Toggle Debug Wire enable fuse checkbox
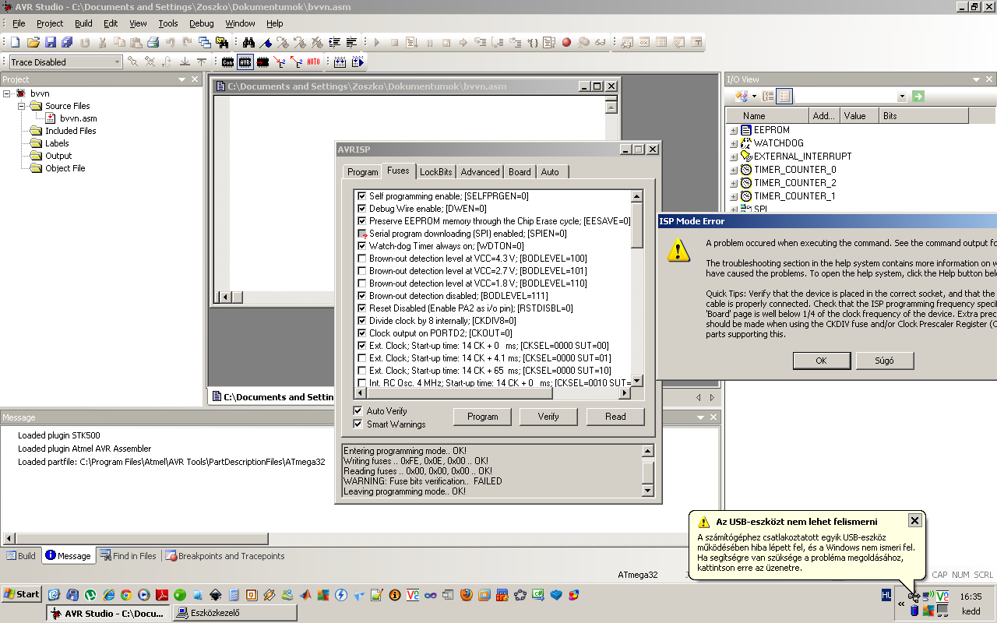997x623 pixels. click(x=361, y=209)
